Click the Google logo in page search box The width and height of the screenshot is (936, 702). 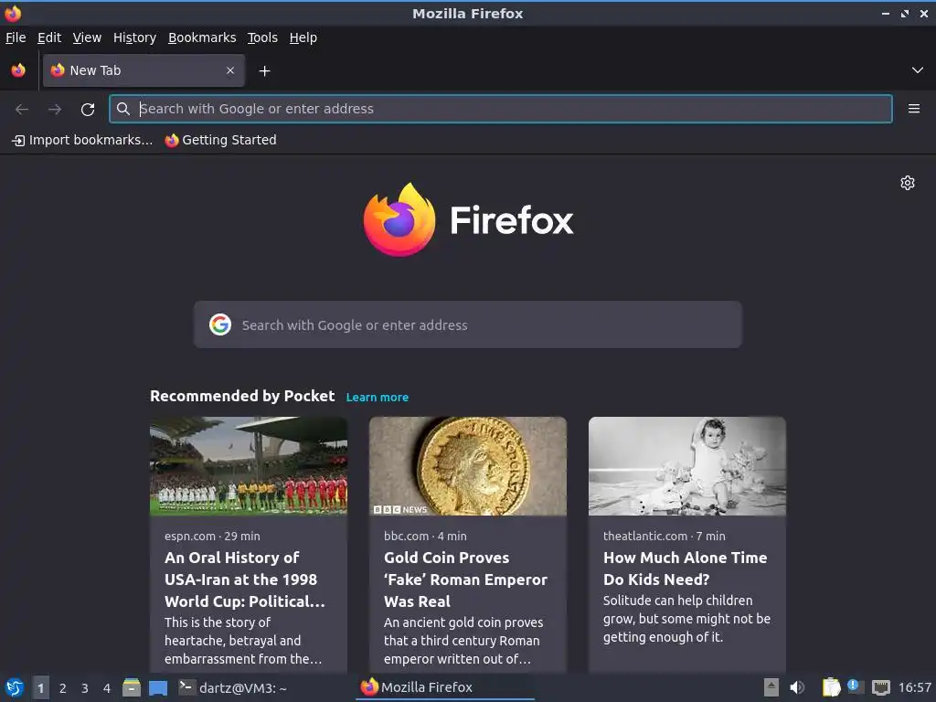[220, 324]
